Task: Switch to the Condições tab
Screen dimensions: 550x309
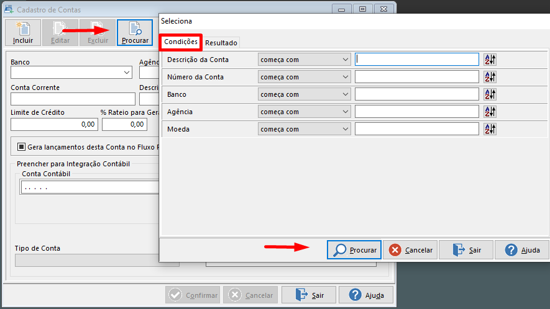Action: pos(181,42)
